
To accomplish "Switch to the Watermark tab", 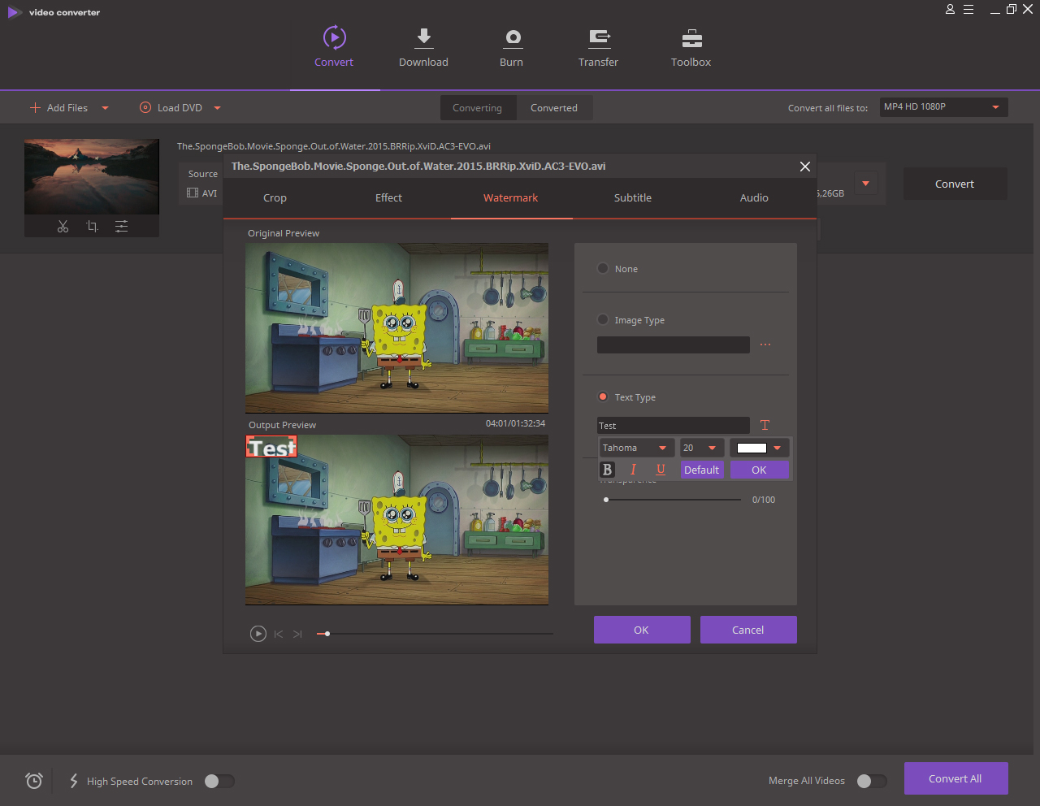I will 511,197.
